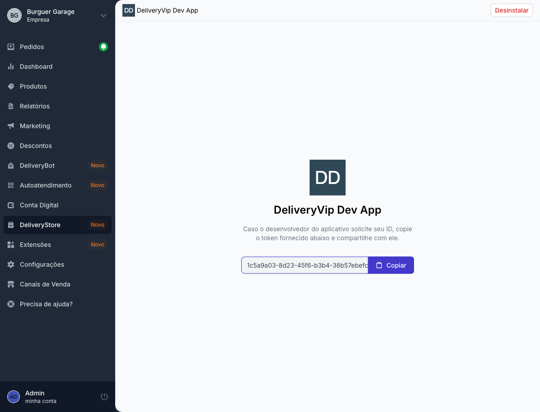
Task: Click the green notification bell on Pedidos
Action: (103, 47)
